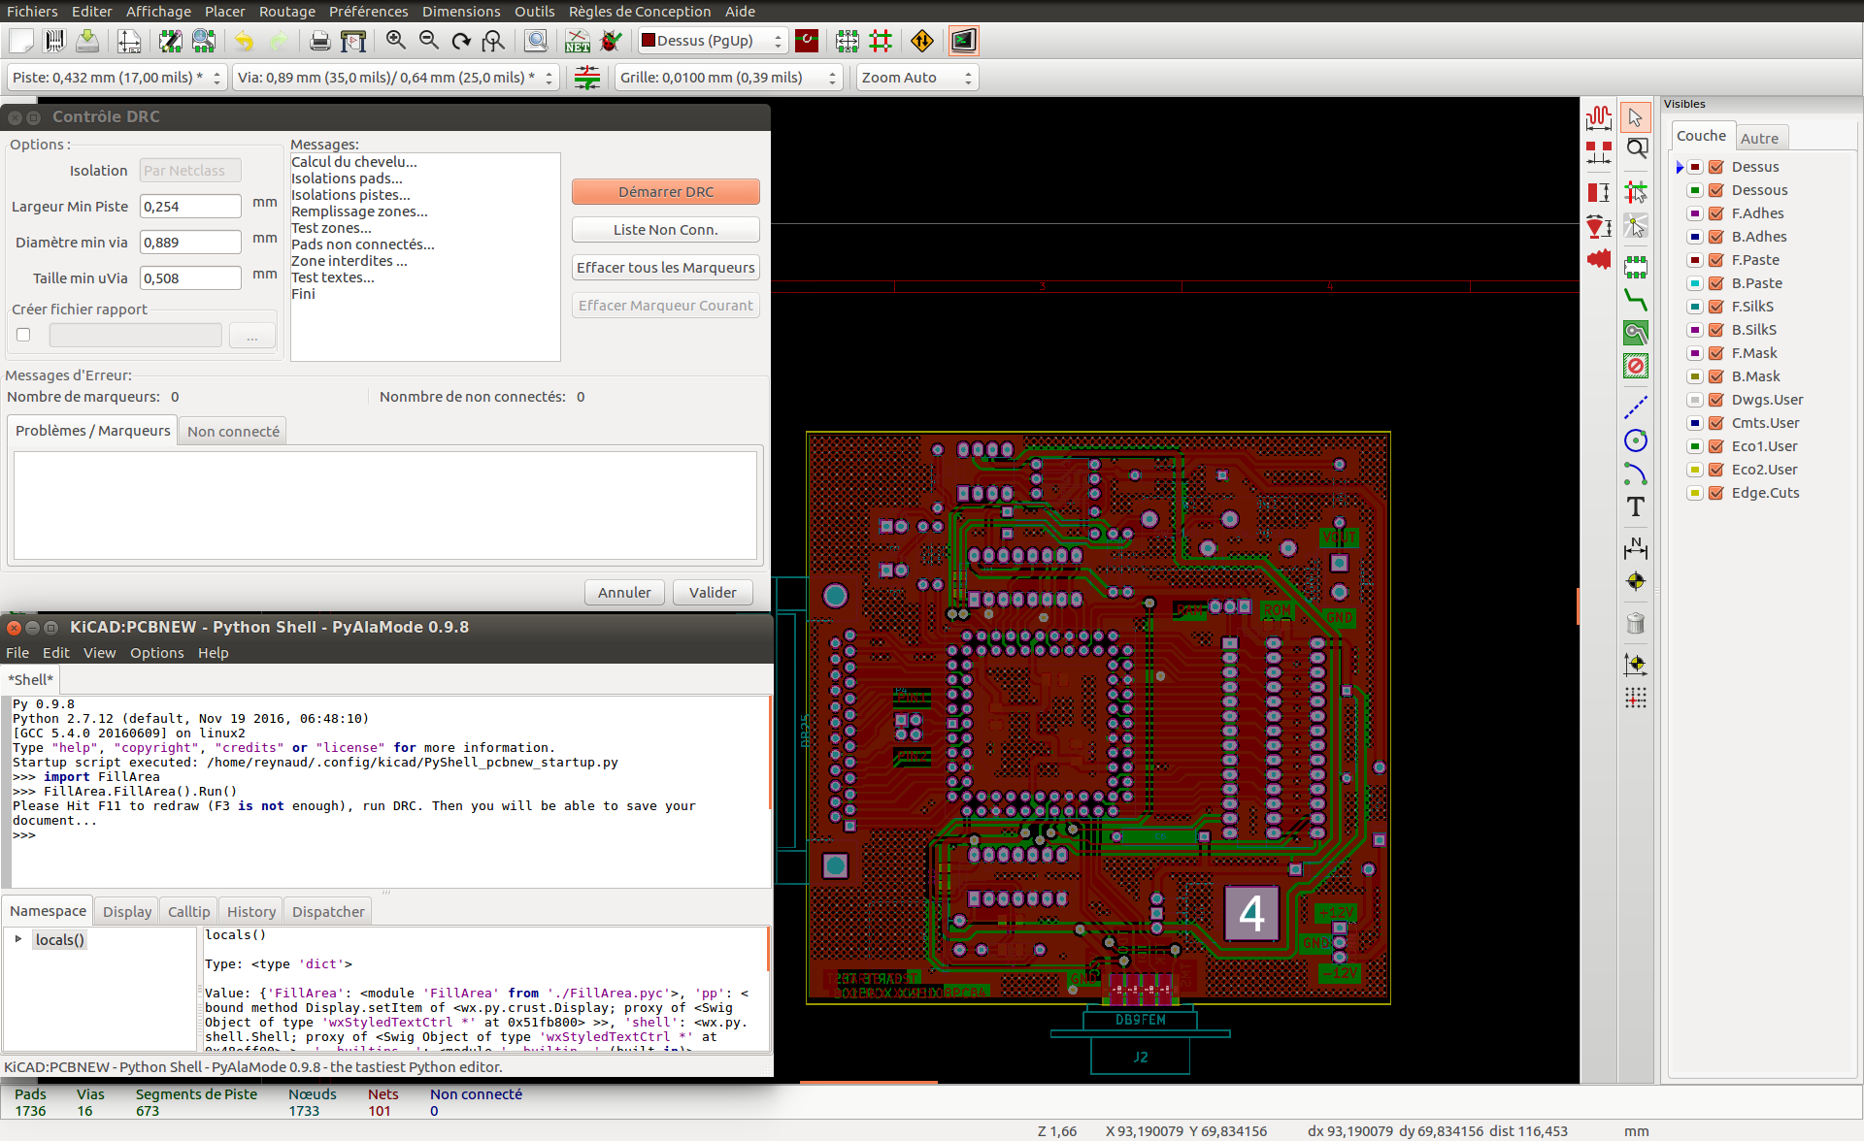
Task: Enable the create report file checkbox
Action: tap(23, 335)
